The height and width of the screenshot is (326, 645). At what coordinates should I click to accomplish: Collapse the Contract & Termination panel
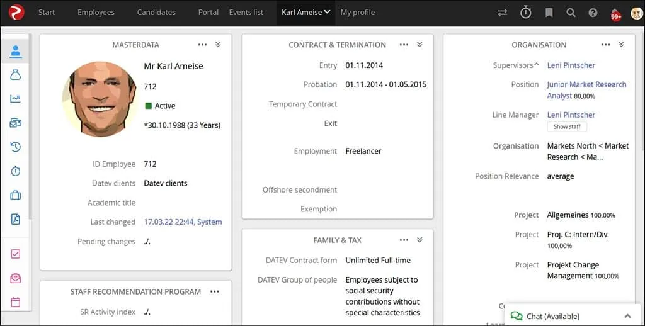tap(420, 45)
